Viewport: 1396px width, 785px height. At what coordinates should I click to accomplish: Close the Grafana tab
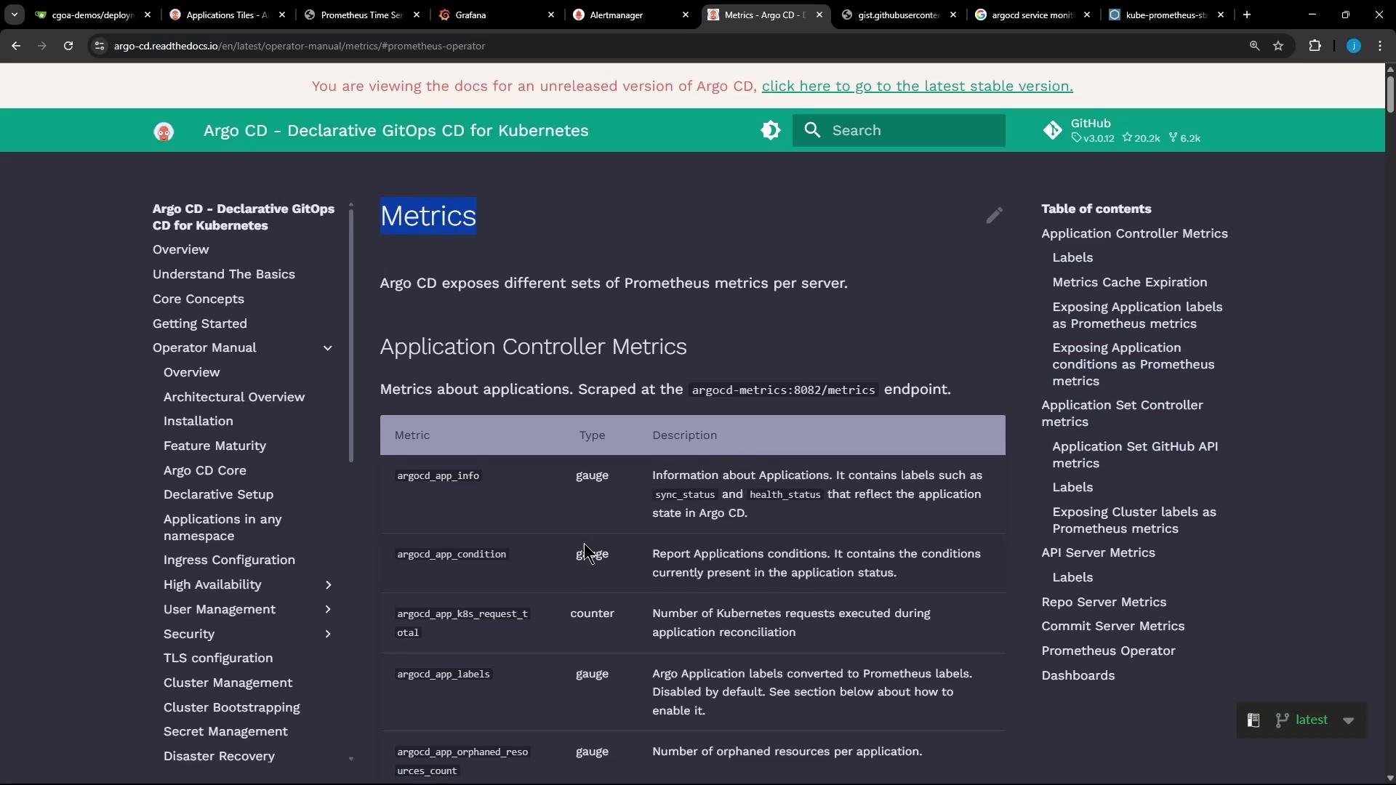tap(551, 15)
